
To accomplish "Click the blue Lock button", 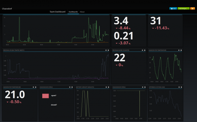I will click(x=173, y=9).
